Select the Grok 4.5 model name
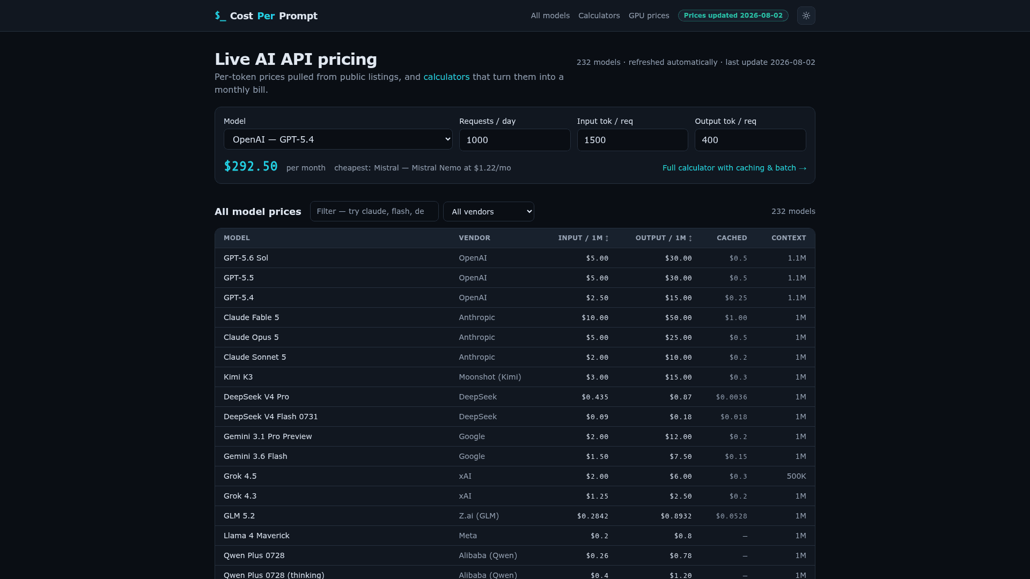This screenshot has height=579, width=1030. click(240, 476)
